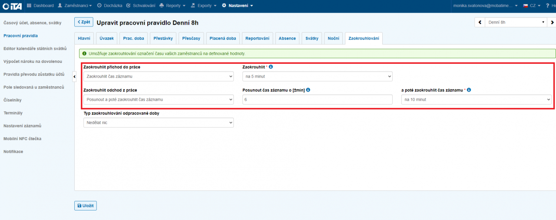556x220 pixels.
Task: Click info icon beside a poté zaokrouhlit
Action: click(469, 90)
